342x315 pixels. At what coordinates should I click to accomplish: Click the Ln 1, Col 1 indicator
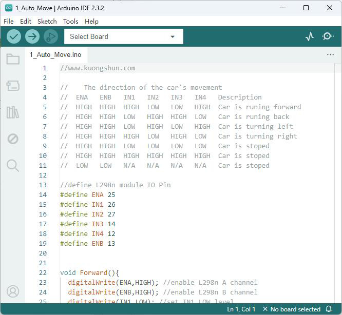tap(241, 309)
